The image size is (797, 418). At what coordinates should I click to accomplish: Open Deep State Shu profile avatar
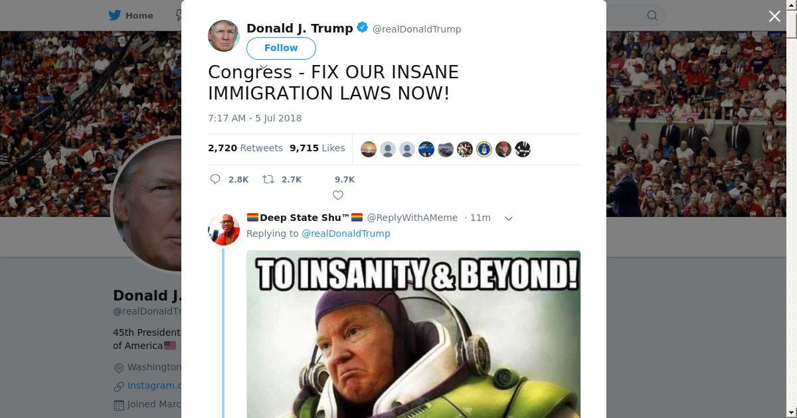pyautogui.click(x=224, y=230)
